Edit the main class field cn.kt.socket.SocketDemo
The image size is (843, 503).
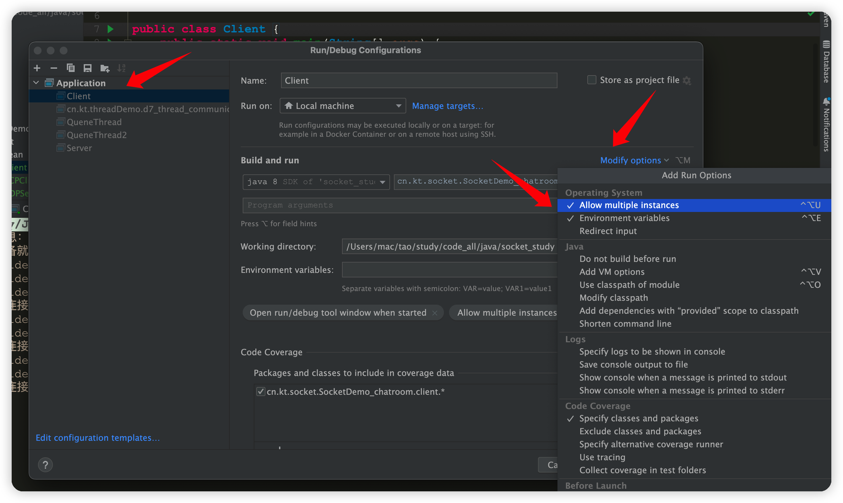[x=476, y=182]
